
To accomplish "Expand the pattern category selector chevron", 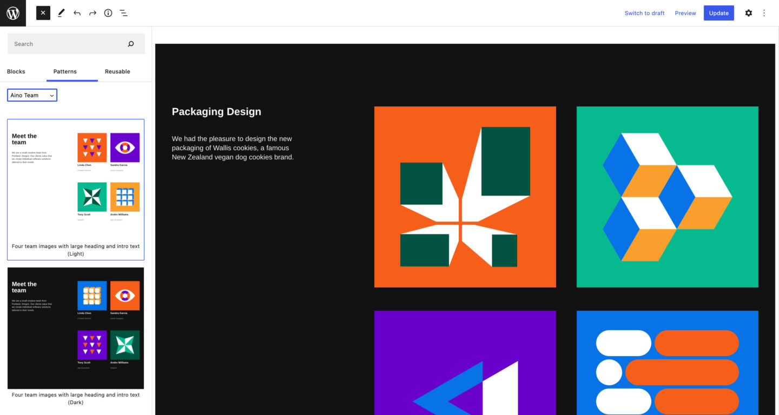I will point(51,95).
